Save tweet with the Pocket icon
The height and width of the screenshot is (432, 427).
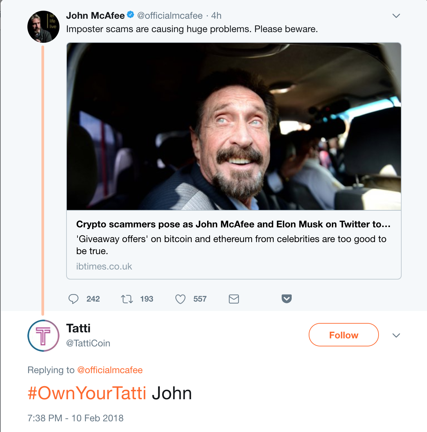coord(287,299)
